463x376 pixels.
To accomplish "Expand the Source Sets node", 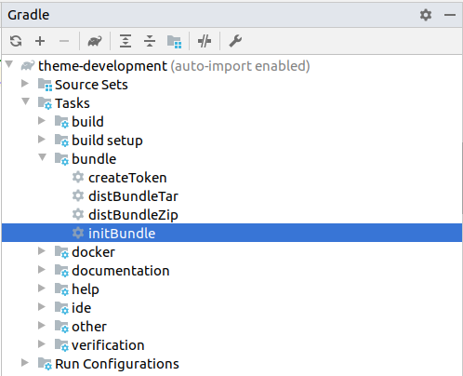I will 25,84.
